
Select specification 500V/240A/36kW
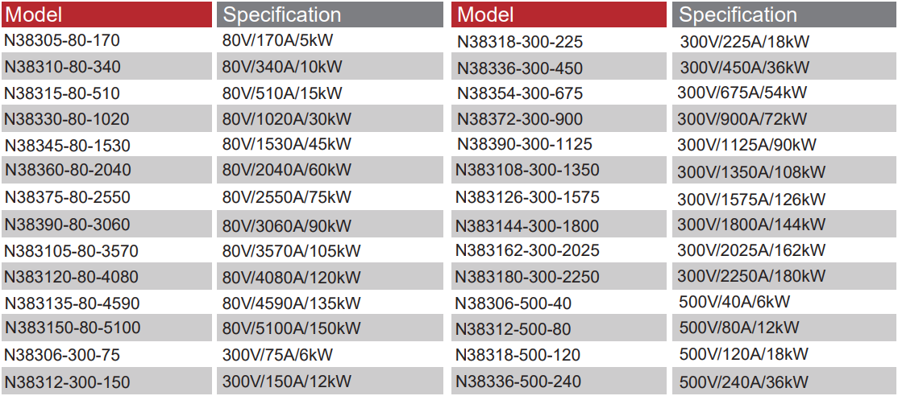click(744, 382)
